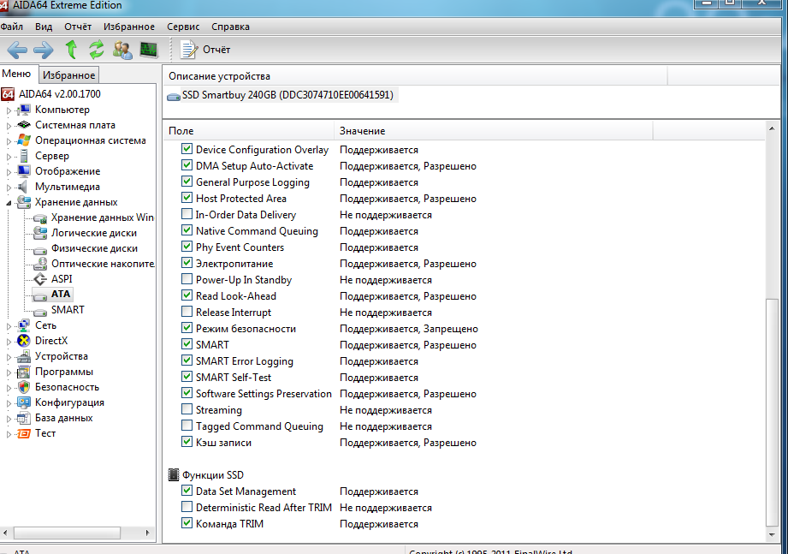Select Физические диски tree item

(x=94, y=248)
